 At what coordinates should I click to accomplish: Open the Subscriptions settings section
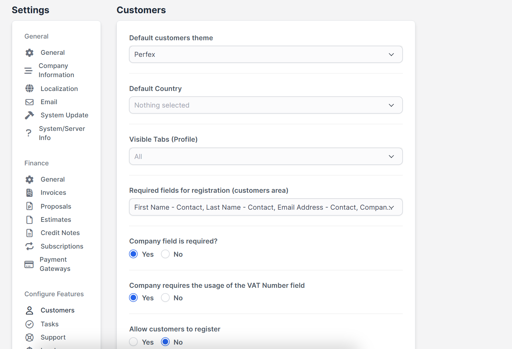tap(62, 246)
